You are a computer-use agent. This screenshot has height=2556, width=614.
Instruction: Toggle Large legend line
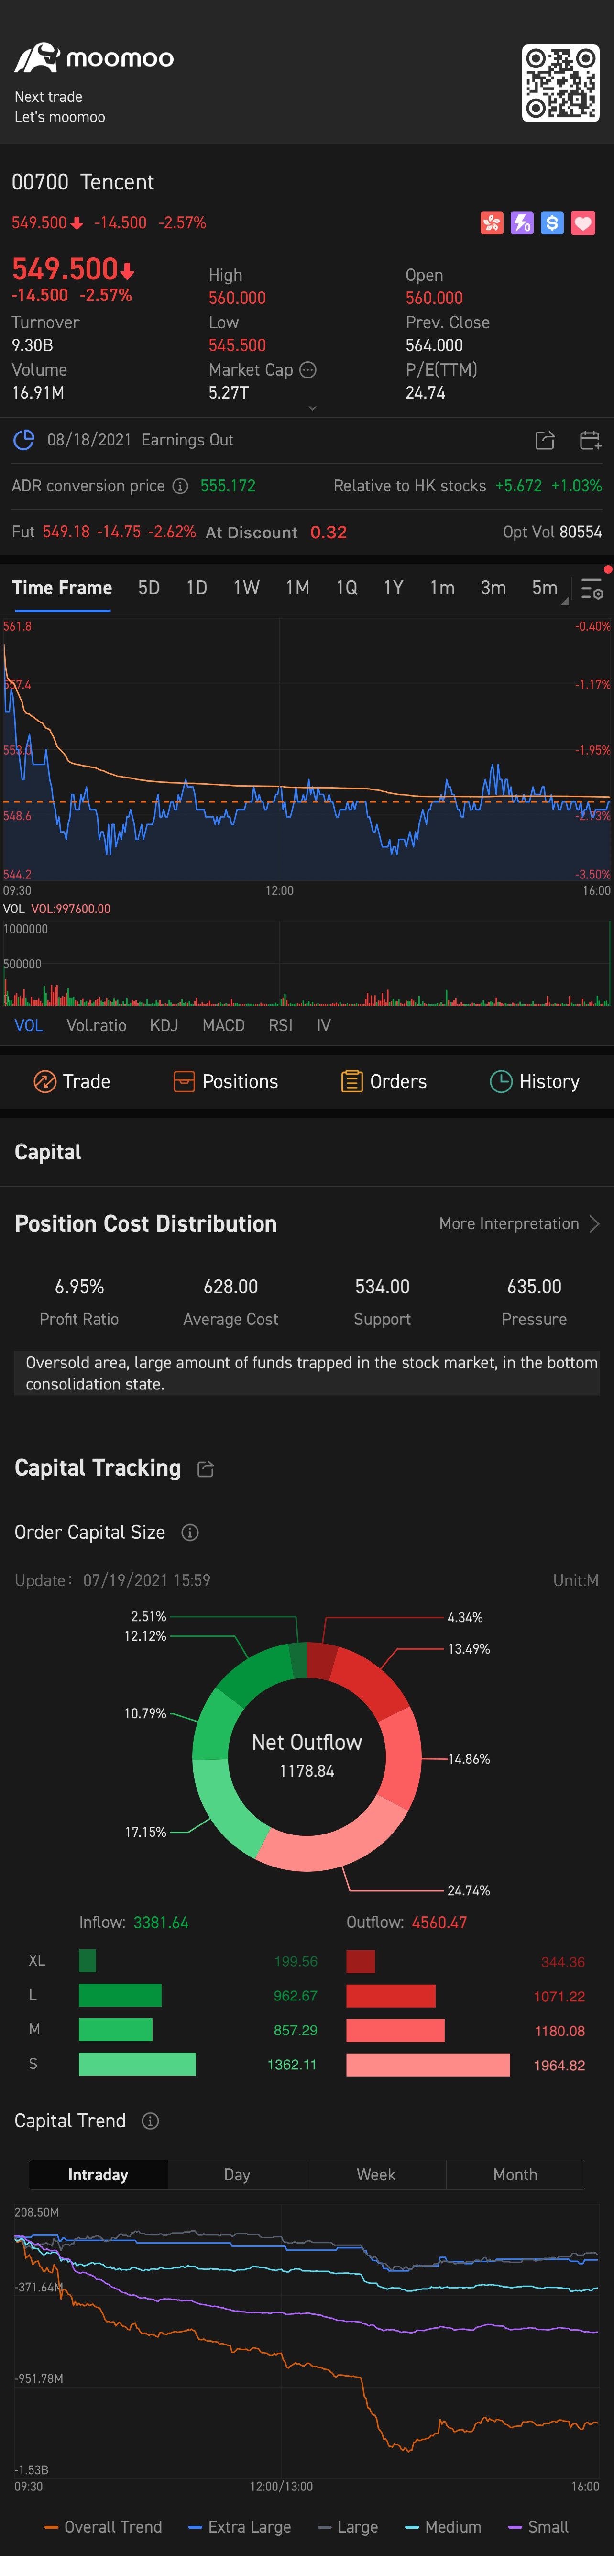pyautogui.click(x=347, y=2526)
